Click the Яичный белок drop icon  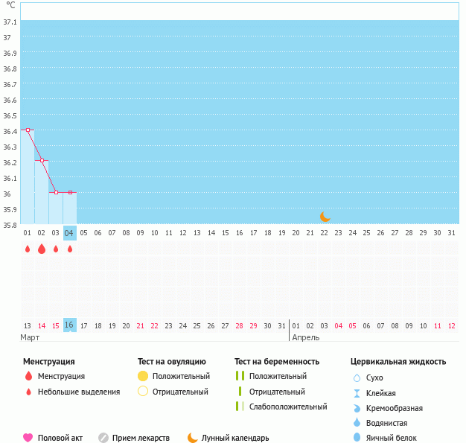[357, 438]
